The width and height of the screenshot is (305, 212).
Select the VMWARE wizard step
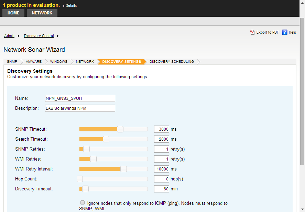(x=34, y=61)
